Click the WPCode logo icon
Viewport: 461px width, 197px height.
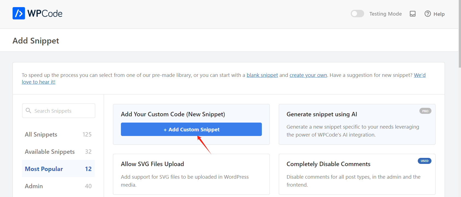(x=19, y=13)
